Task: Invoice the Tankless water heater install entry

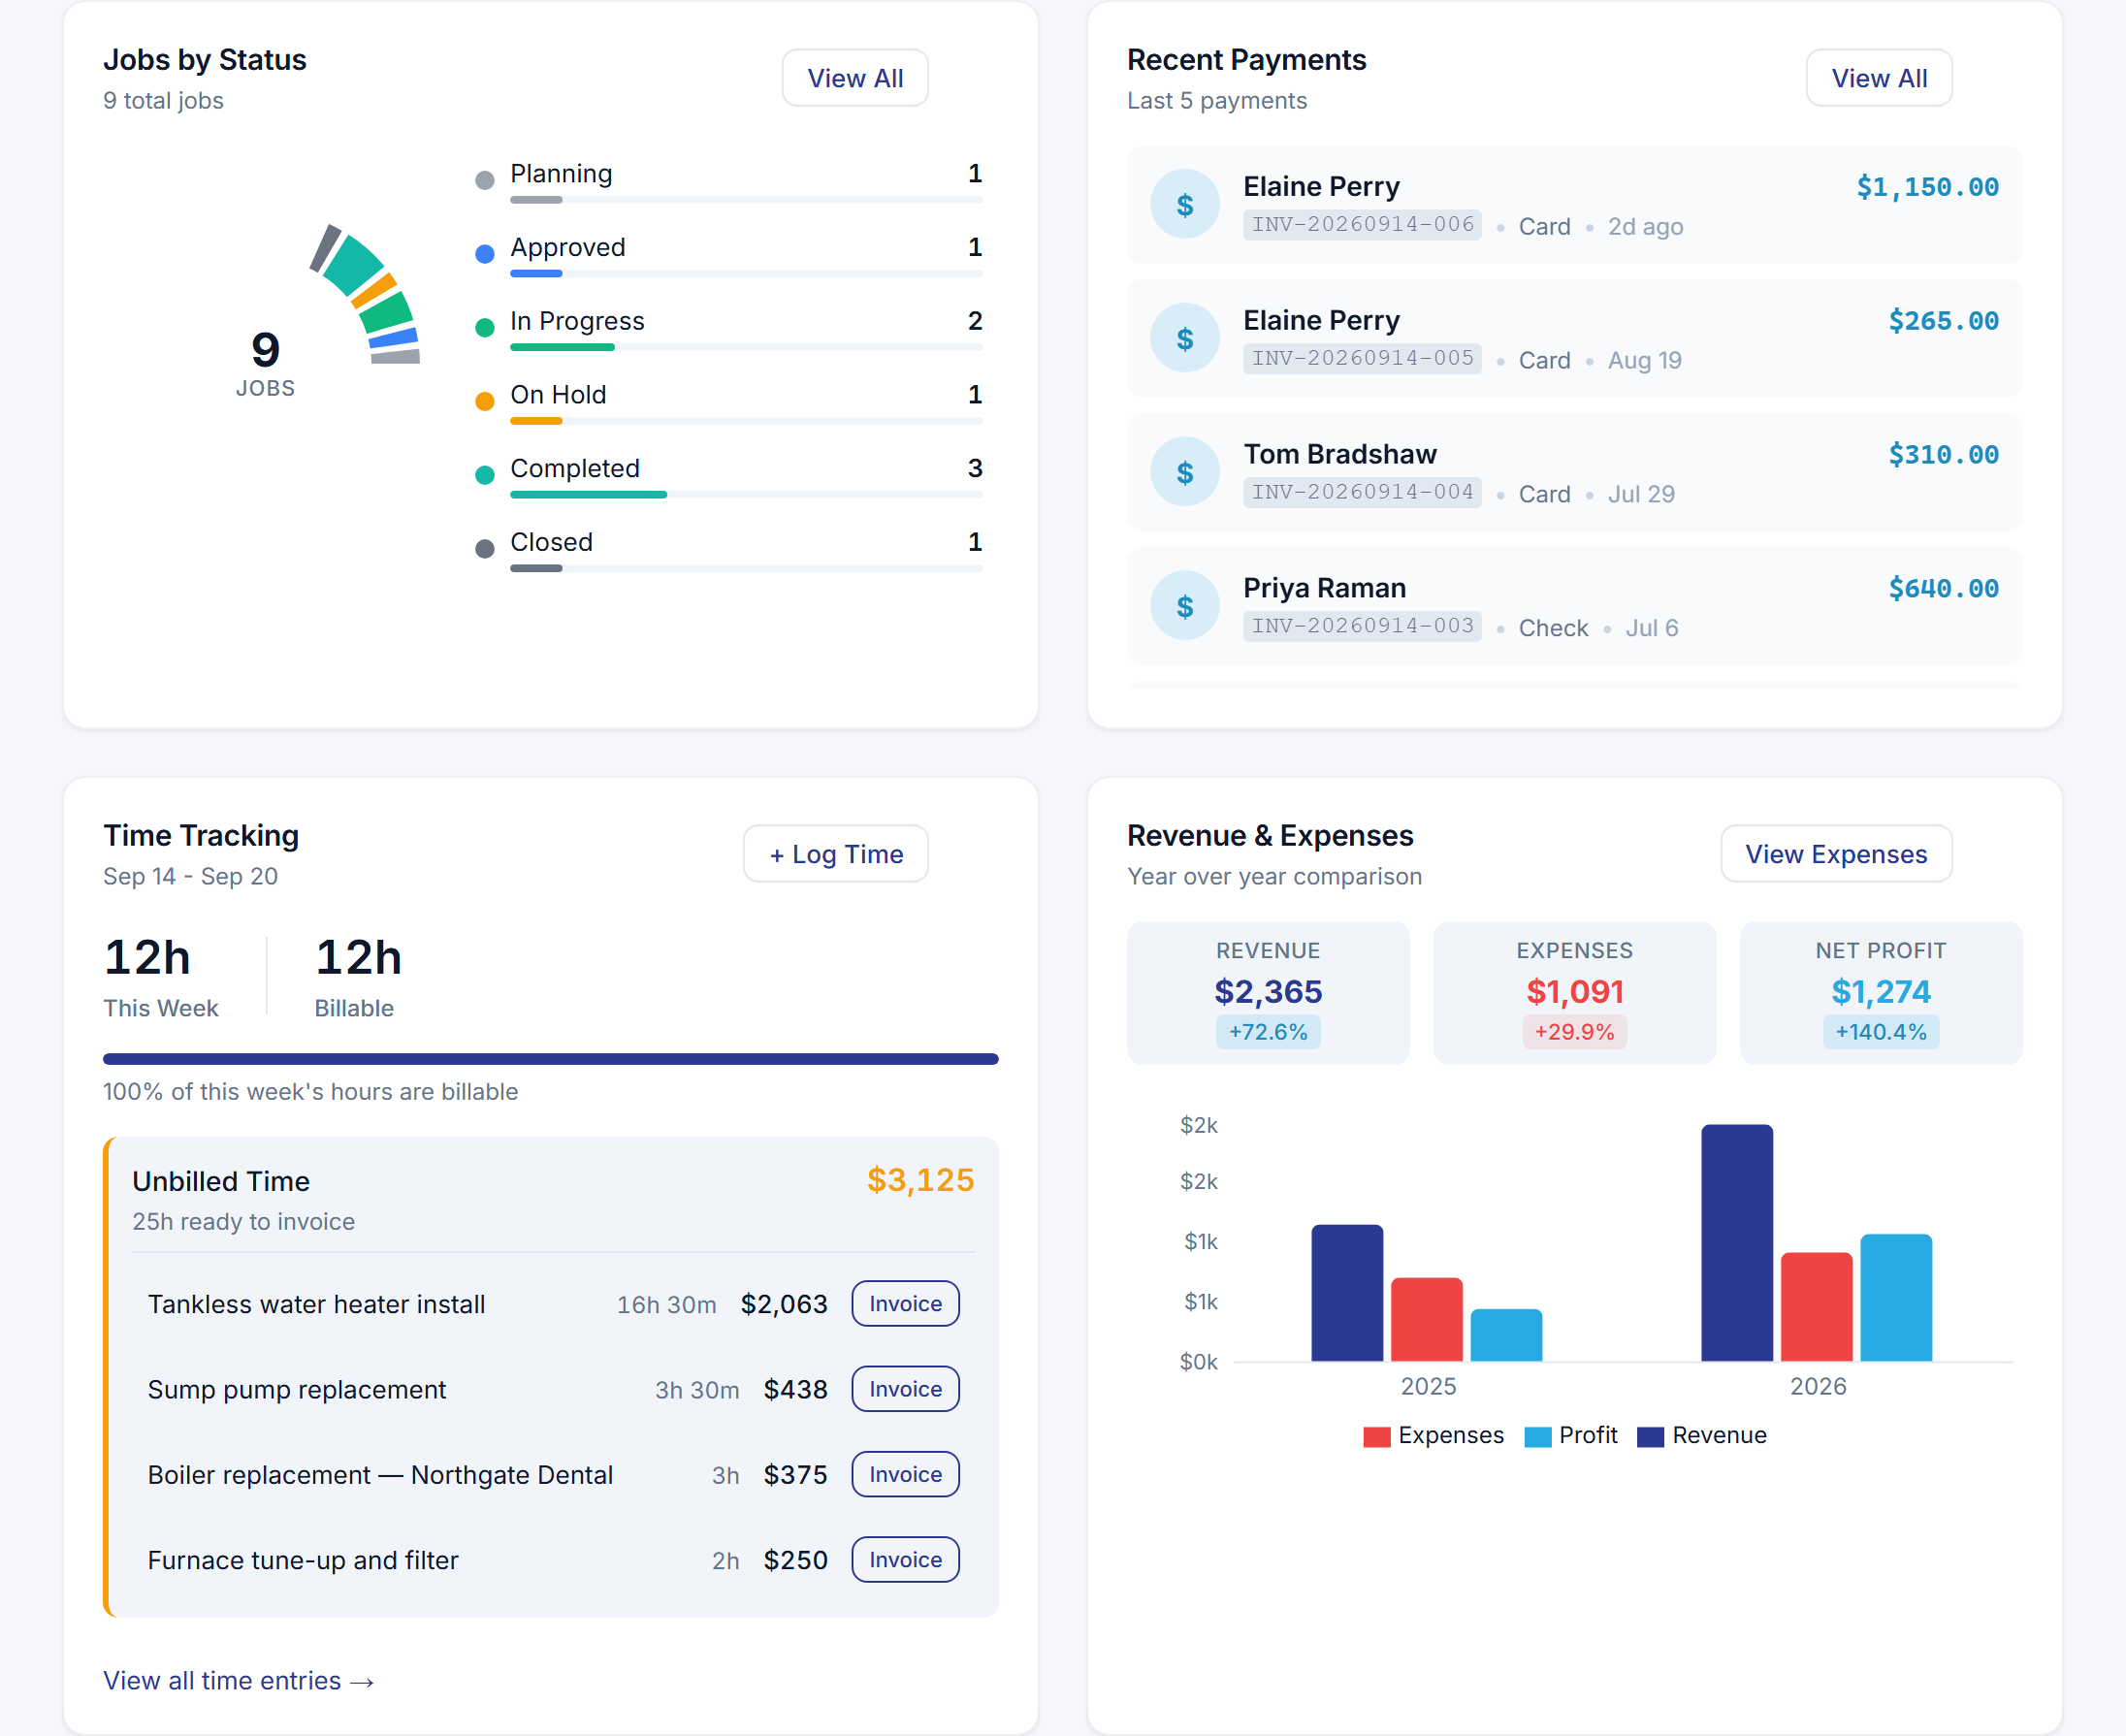Action: [x=905, y=1304]
